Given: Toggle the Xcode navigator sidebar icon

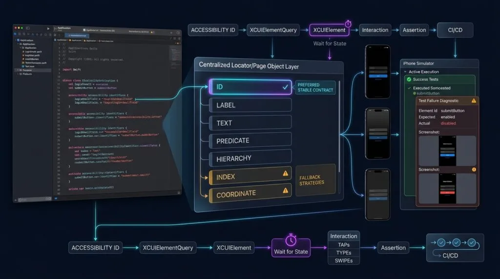Looking at the screenshot, I should 28,28.
